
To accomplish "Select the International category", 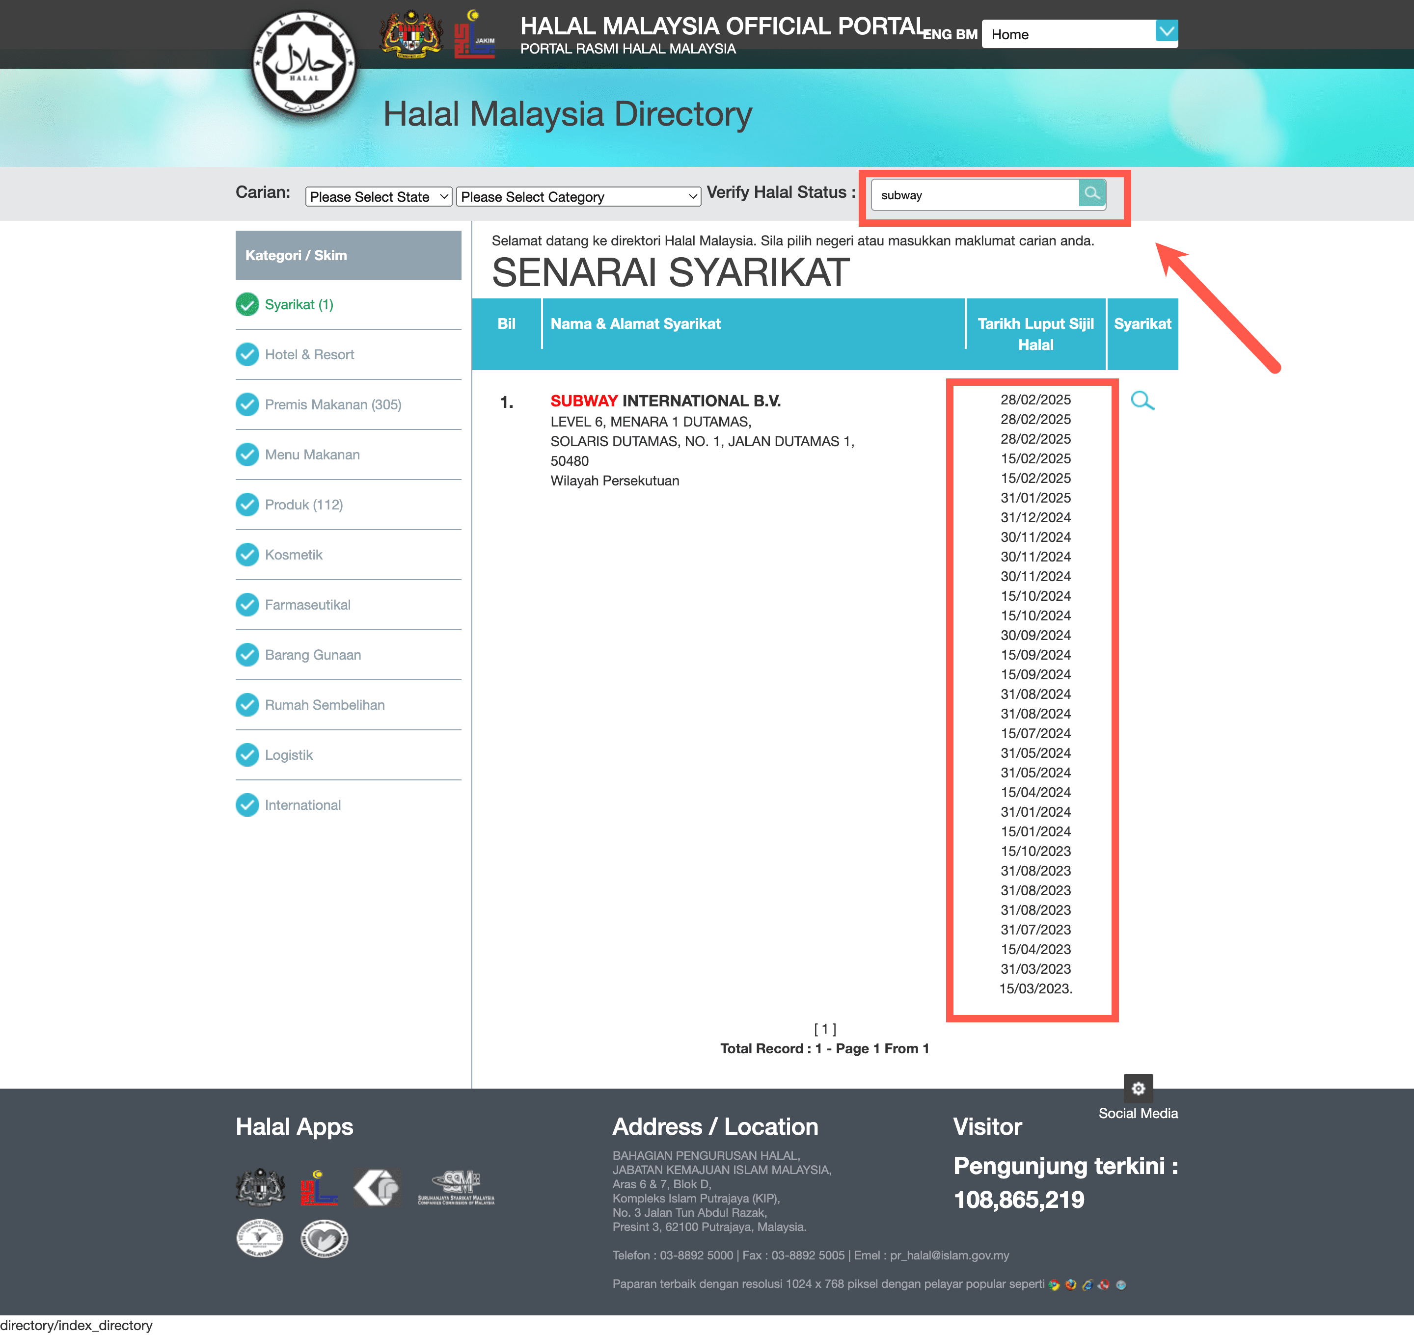I will pyautogui.click(x=302, y=805).
